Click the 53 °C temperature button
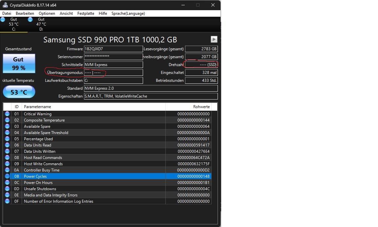This screenshot has width=378, height=227. tap(19, 92)
